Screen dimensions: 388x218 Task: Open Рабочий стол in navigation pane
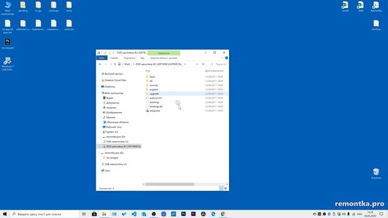[112, 127]
